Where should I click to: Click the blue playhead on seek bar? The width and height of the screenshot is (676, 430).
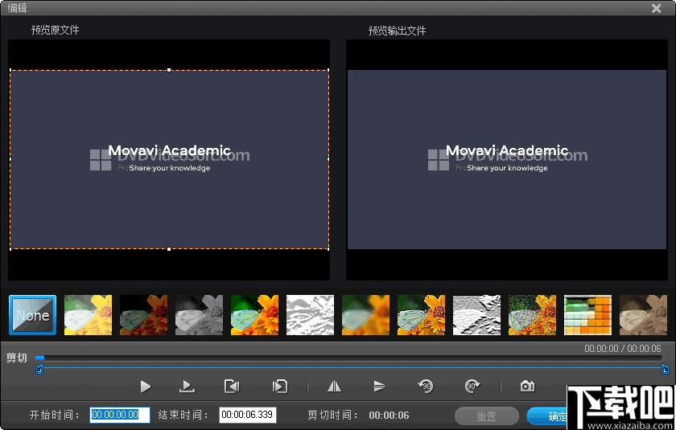tap(40, 358)
